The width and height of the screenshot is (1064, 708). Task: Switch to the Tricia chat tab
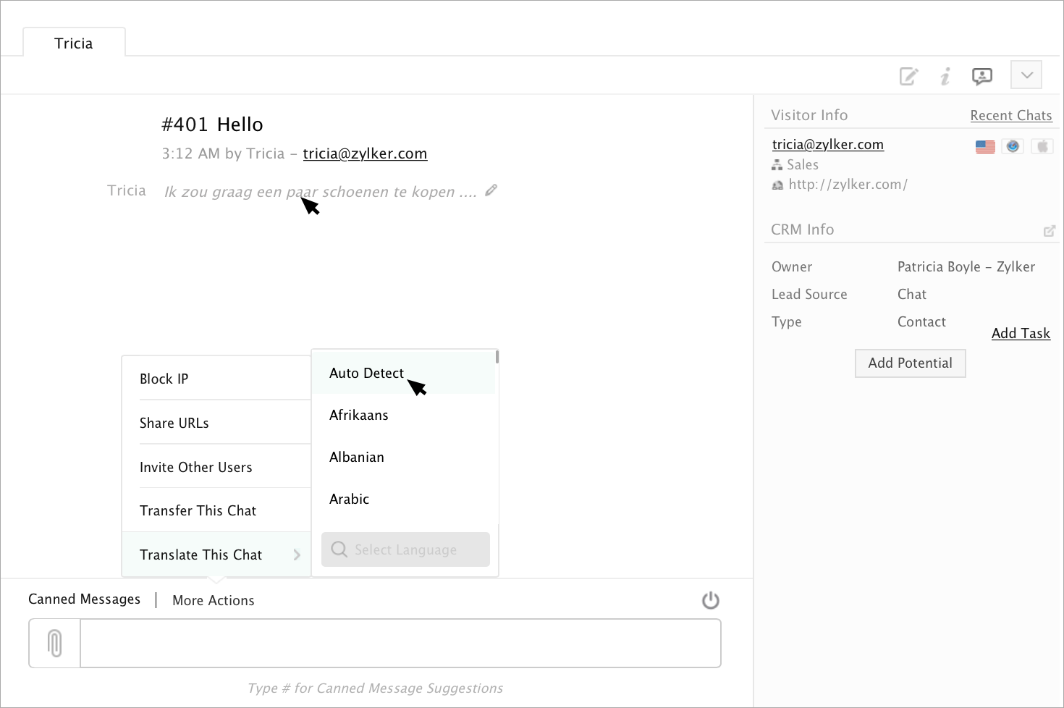[x=74, y=43]
